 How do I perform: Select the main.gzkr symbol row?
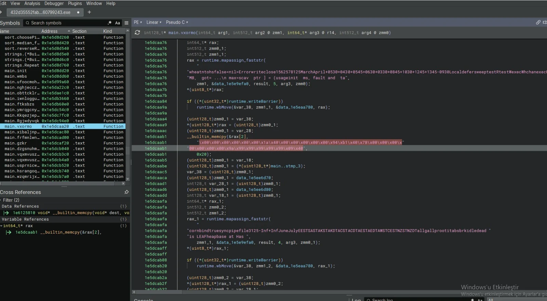[x=63, y=143]
